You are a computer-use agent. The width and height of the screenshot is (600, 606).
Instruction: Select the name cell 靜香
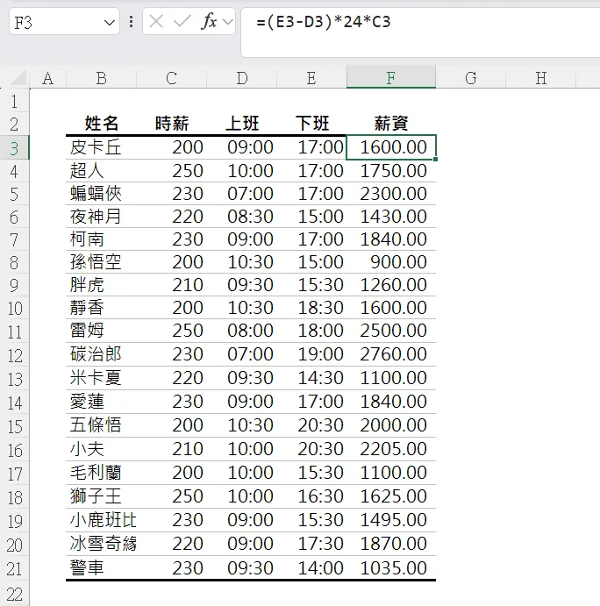point(101,308)
